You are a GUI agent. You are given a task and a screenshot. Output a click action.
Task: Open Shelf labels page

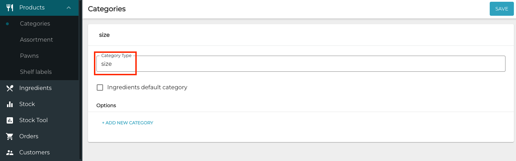36,72
